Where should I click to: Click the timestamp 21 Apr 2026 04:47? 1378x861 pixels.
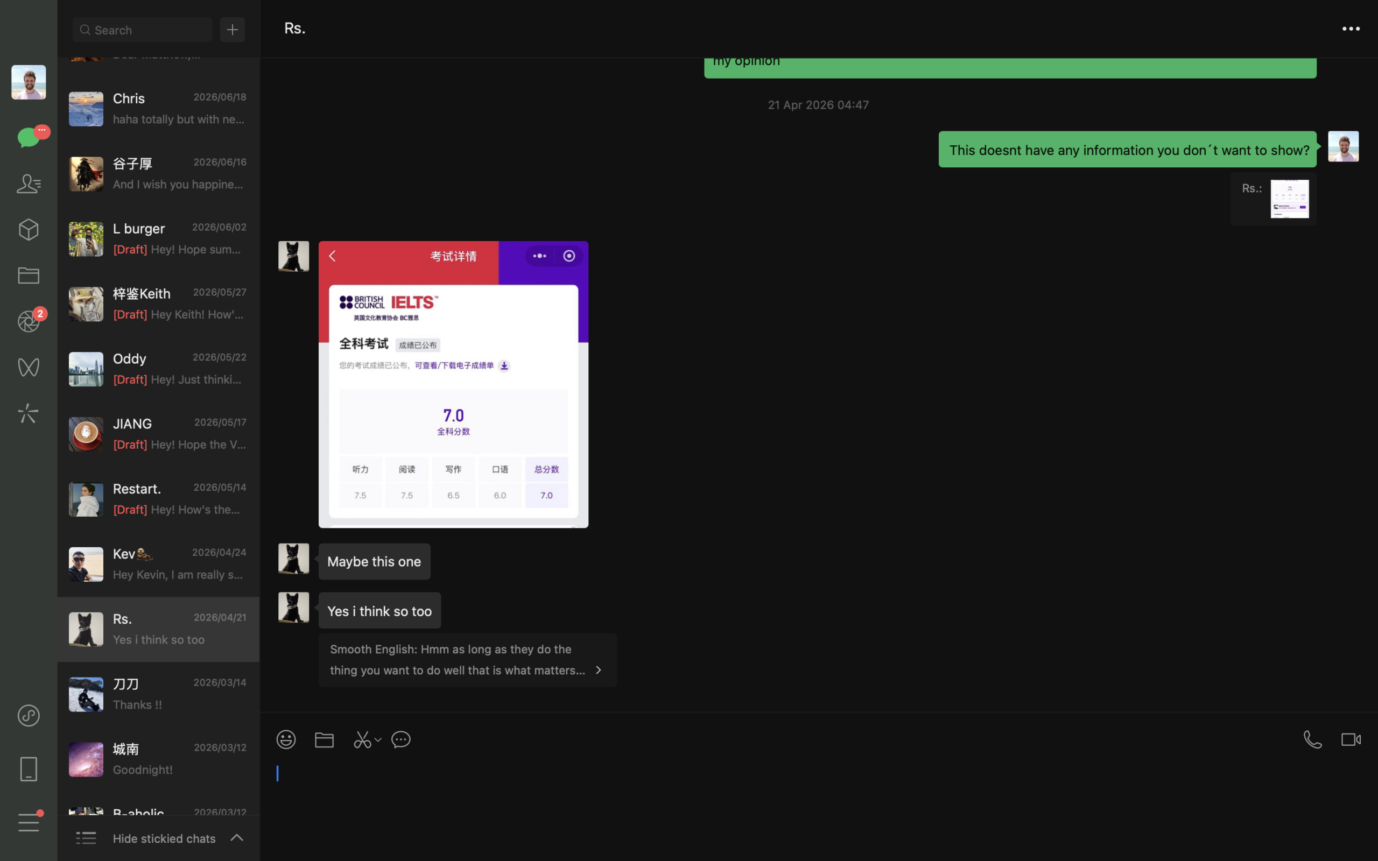[x=818, y=105]
